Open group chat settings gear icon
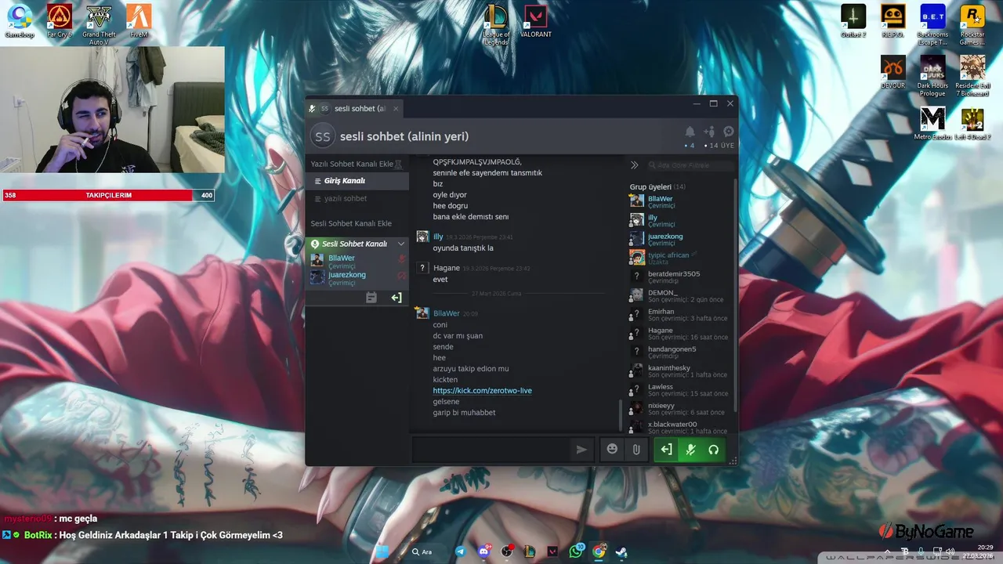The image size is (1003, 564). [x=729, y=132]
